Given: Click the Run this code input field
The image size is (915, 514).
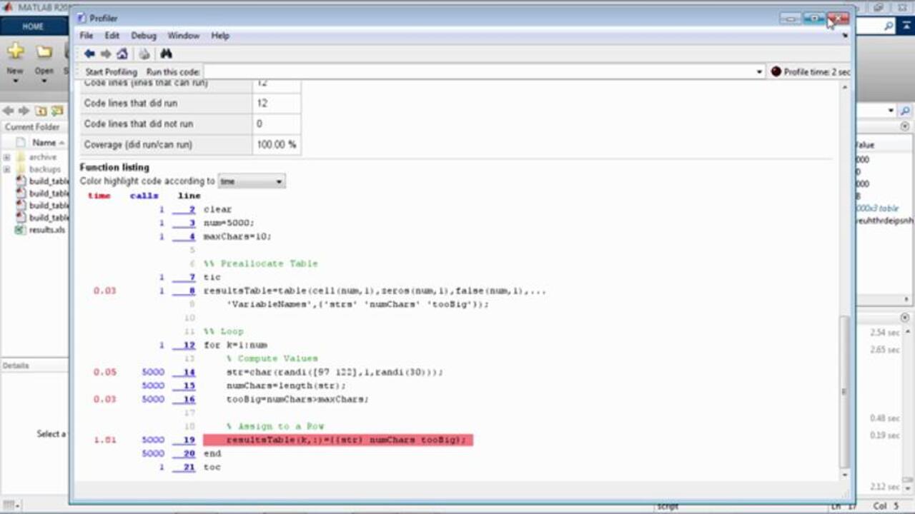Looking at the screenshot, I should (479, 72).
